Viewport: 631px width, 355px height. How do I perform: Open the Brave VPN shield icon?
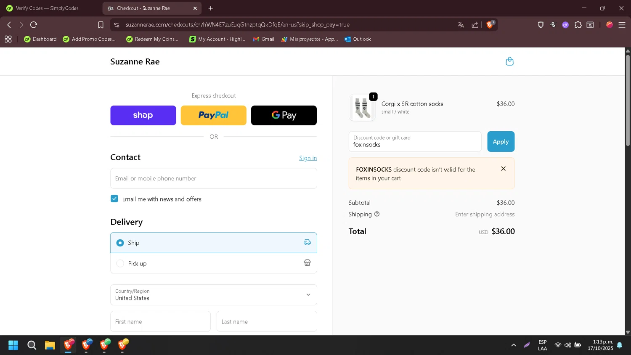tap(541, 25)
